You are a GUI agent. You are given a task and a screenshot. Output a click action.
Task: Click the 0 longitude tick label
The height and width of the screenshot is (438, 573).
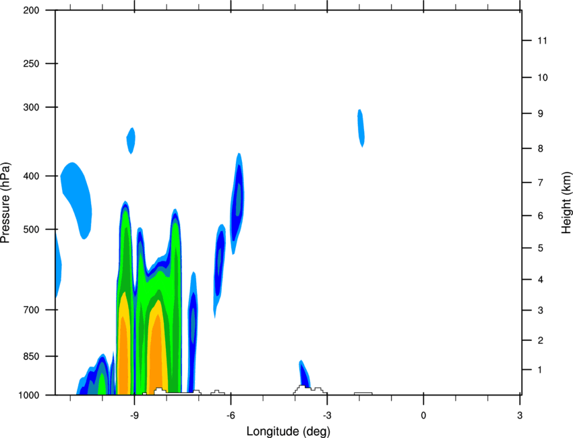(x=423, y=415)
